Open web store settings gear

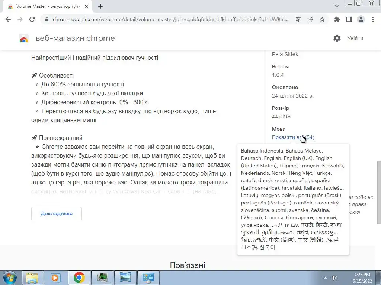tap(337, 38)
